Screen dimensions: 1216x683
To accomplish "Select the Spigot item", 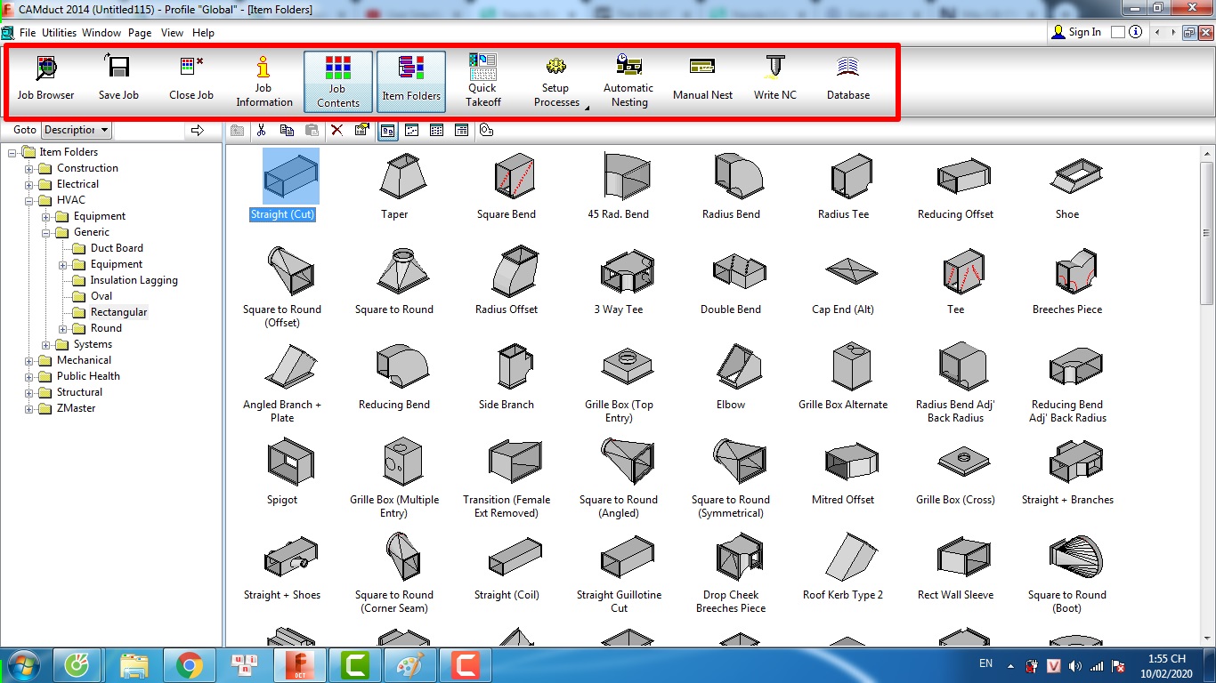I will [x=282, y=471].
